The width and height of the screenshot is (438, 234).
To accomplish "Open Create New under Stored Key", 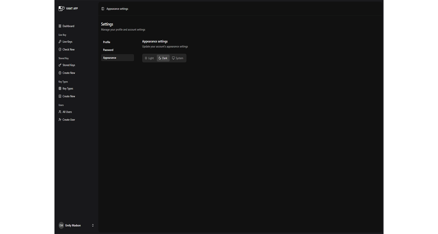I will click(x=69, y=73).
